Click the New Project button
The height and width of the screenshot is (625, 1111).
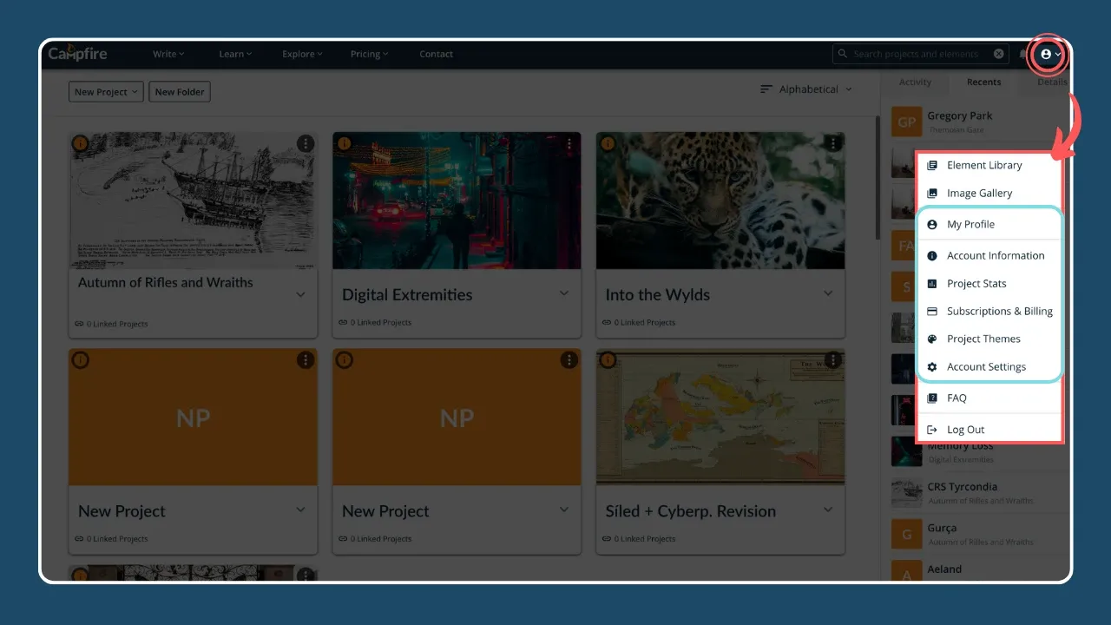(106, 92)
